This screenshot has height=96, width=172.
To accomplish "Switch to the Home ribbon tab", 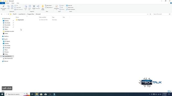I will [8, 3].
